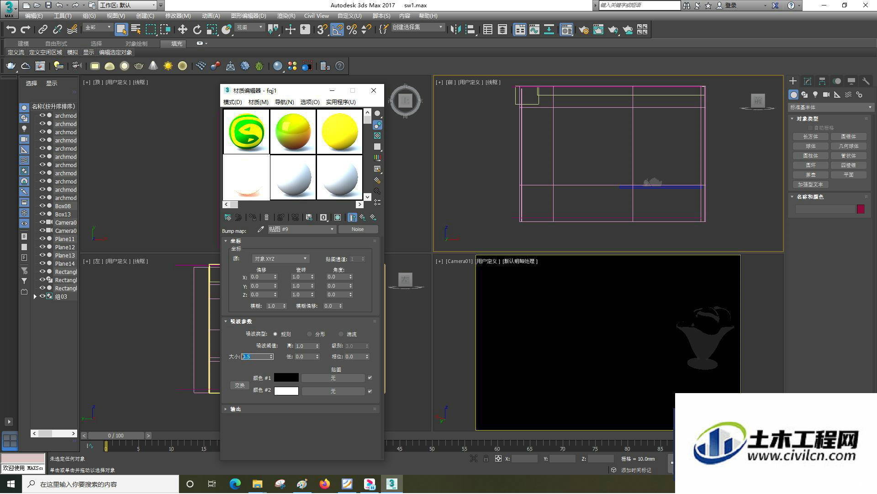Click Go to Parent icon
877x494 pixels.
click(x=362, y=217)
